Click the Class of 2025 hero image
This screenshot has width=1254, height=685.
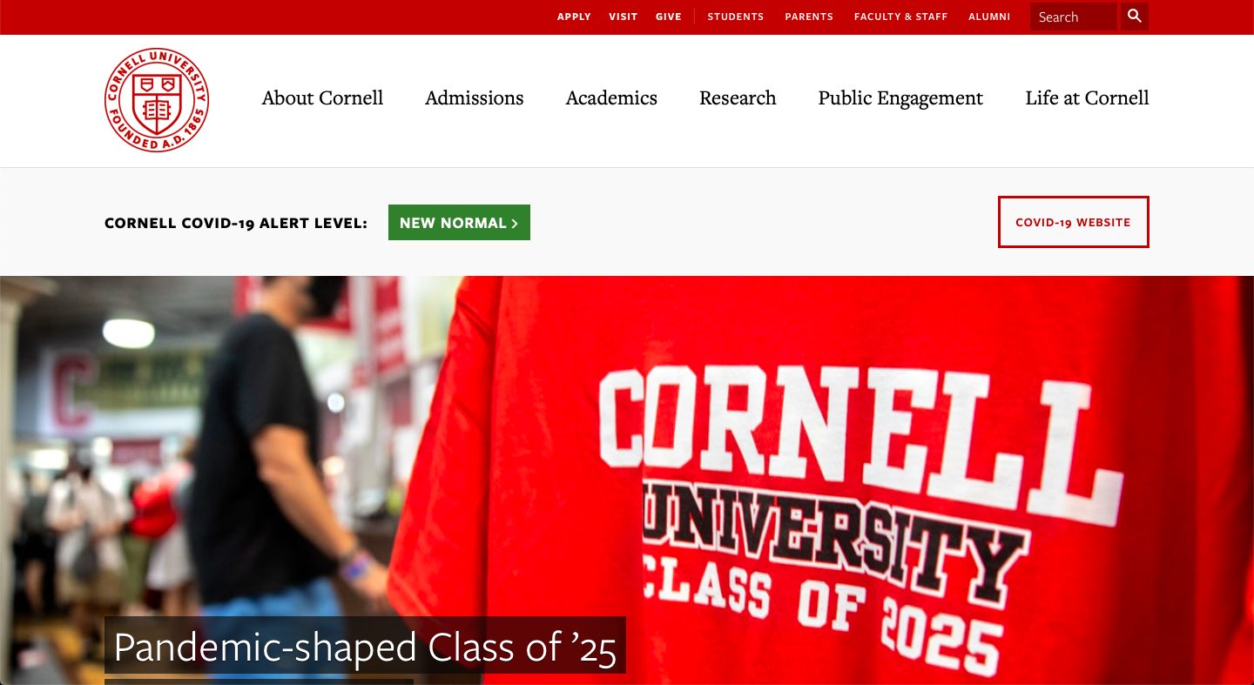(627, 480)
